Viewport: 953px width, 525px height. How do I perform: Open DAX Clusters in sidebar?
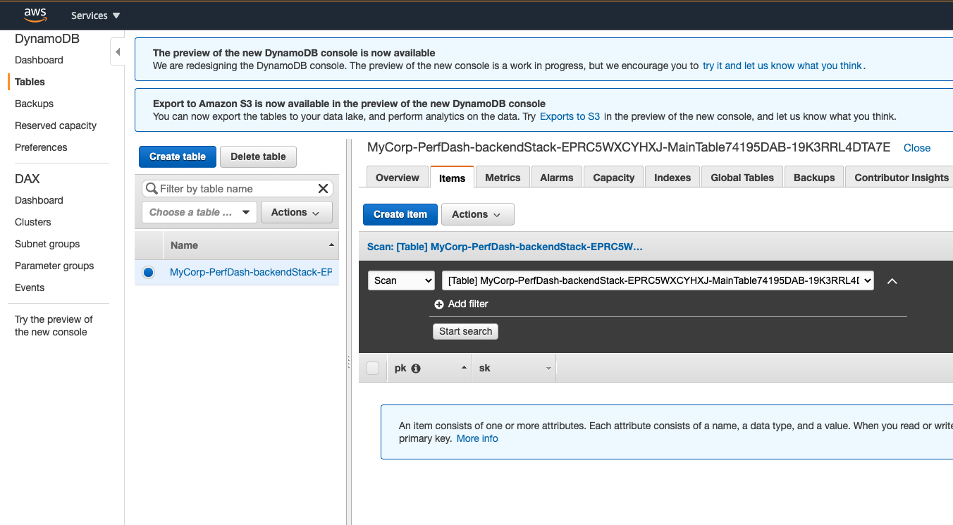33,222
